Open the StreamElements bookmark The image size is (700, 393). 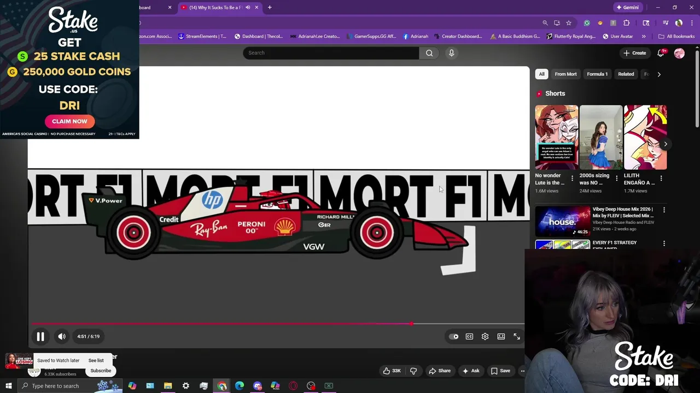tap(202, 37)
